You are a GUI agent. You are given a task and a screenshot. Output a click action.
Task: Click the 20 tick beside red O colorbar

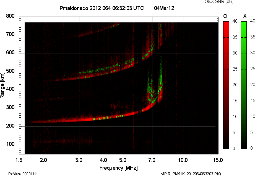pos(235,85)
